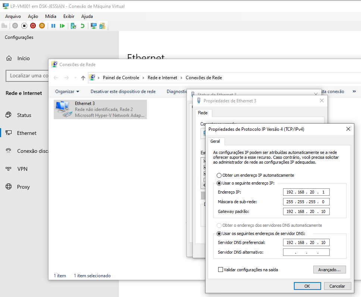Click the Endereço IP field
The height and width of the screenshot is (297, 361).
[x=306, y=192]
